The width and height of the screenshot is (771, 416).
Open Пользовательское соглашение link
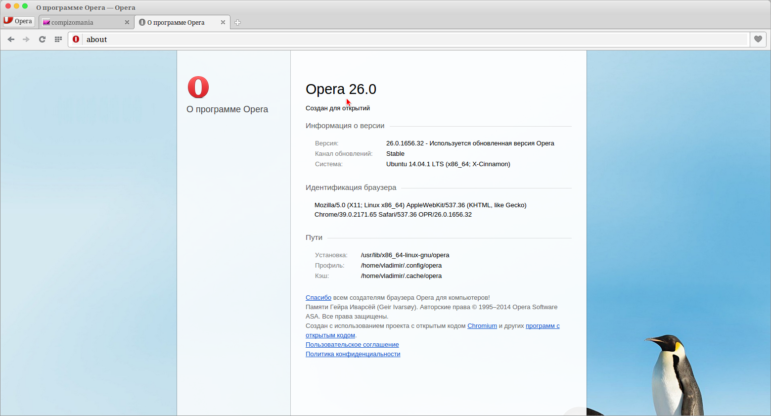(352, 345)
